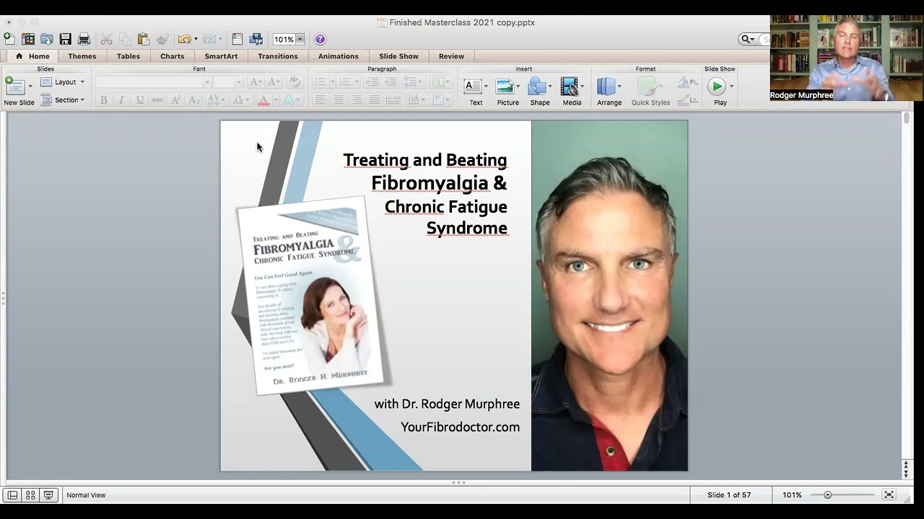Print using the printer icon
The height and width of the screenshot is (519, 924).
(84, 39)
